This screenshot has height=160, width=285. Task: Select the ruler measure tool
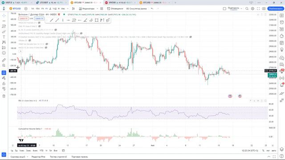coord(4,60)
